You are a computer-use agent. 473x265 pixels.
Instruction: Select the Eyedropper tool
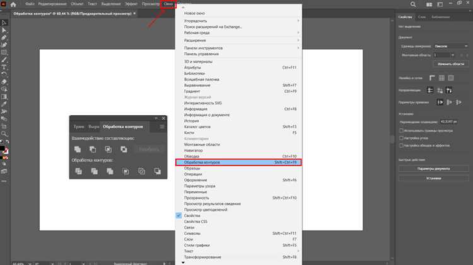pos(4,104)
